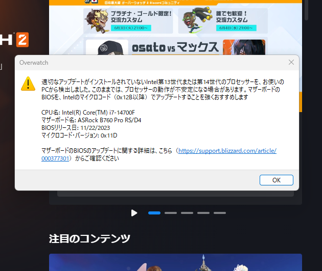Click the launcher page vertical scrollbar
This screenshot has width=322, height=271.
click(306, 10)
